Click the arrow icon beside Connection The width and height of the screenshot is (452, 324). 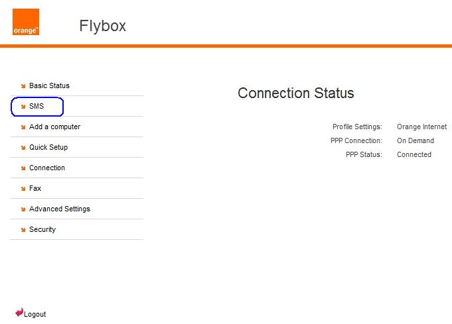[x=23, y=168]
